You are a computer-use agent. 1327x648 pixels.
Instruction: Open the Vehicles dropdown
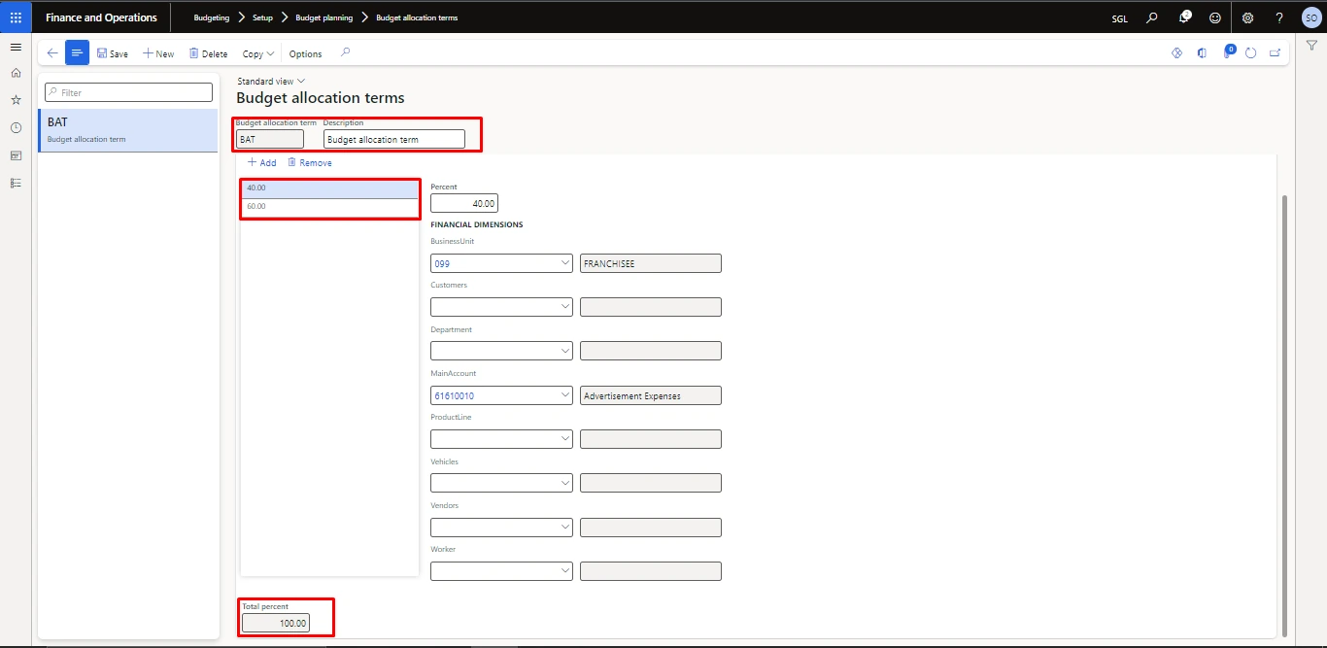566,483
